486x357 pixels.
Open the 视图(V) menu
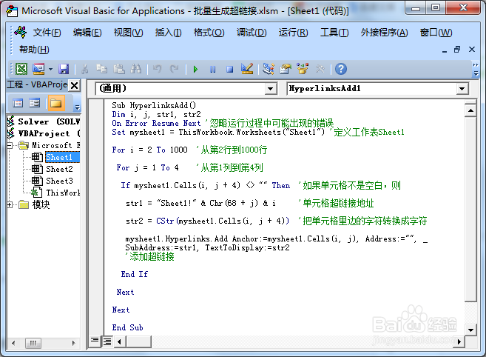(x=128, y=33)
